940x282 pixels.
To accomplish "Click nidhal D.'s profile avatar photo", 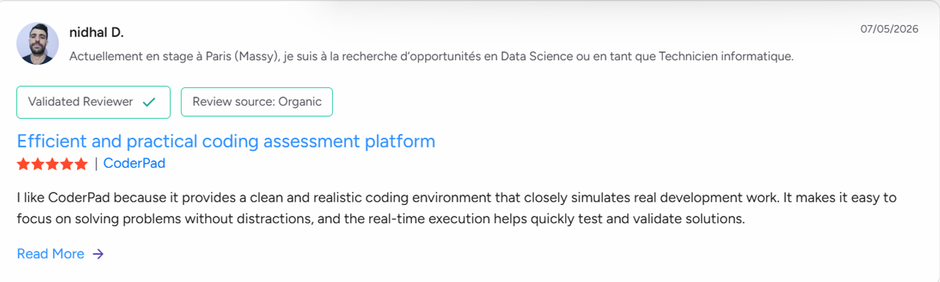I will click(x=38, y=43).
